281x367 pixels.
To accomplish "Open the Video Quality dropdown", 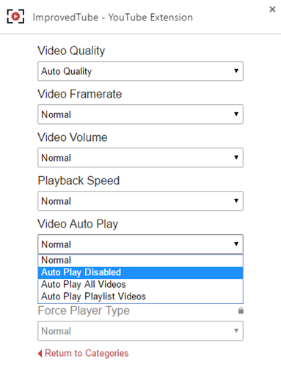I will click(x=140, y=71).
